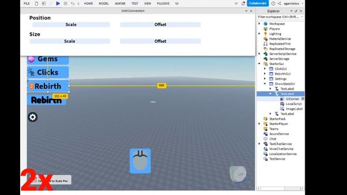
Task: Select ImageLabel in Explorer
Action: pos(294,109)
